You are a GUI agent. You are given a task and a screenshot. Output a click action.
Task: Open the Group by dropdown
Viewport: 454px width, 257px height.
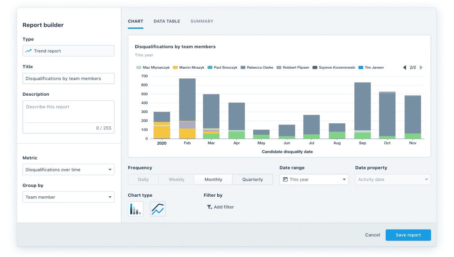coord(68,197)
